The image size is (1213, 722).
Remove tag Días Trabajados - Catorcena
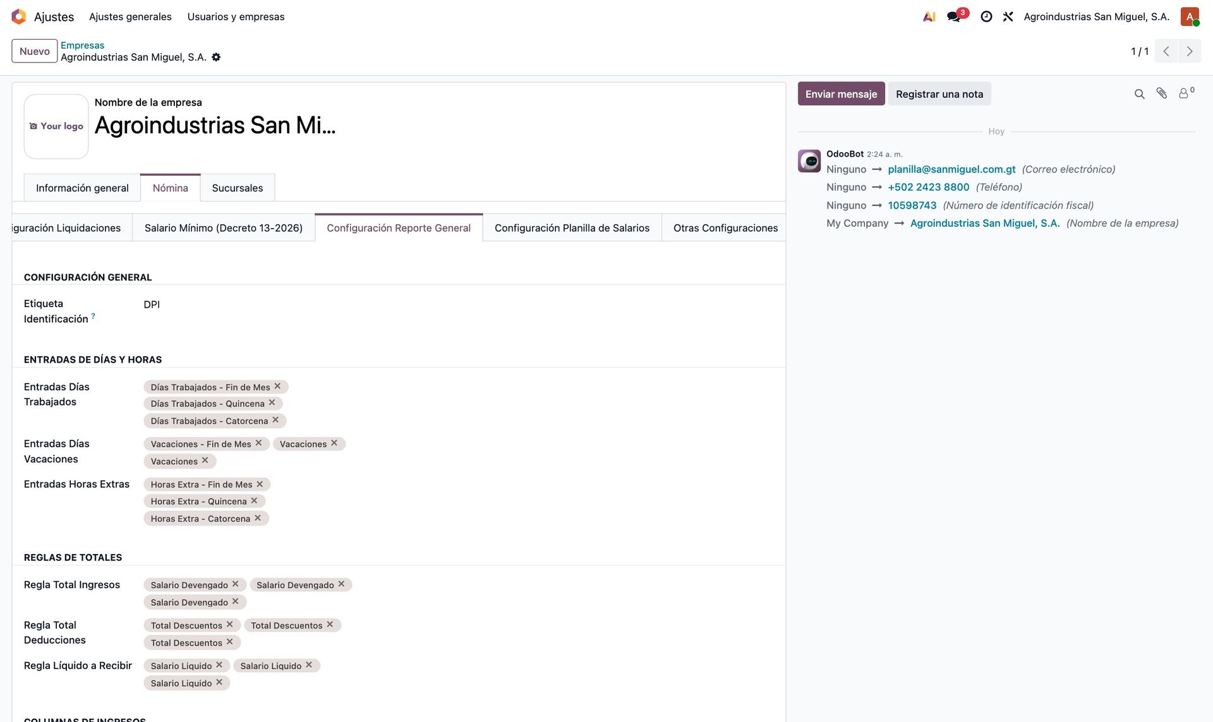(275, 419)
